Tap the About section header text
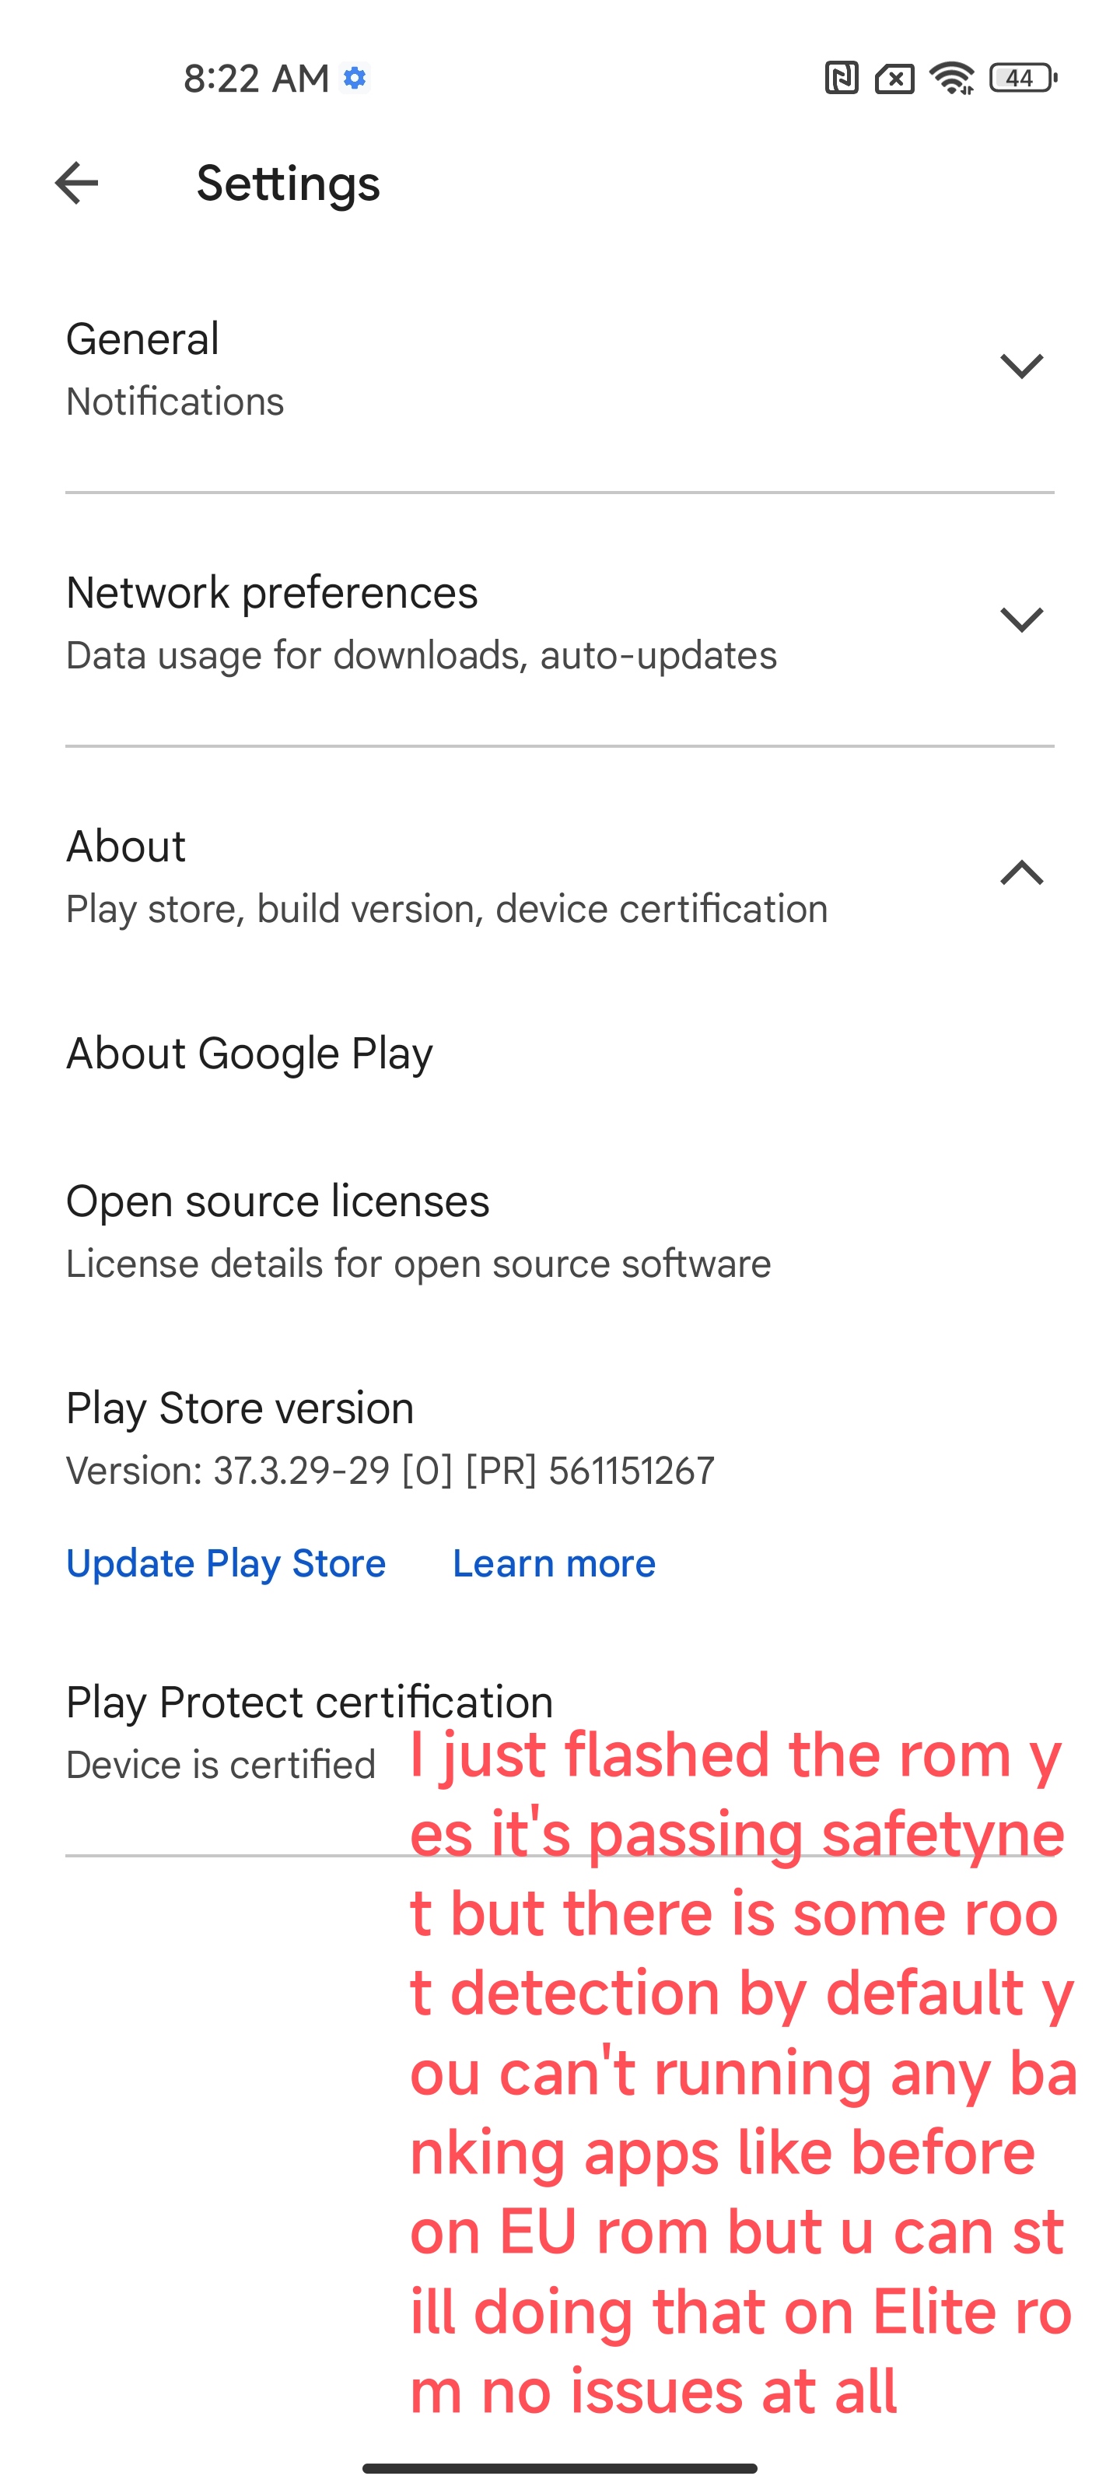The width and height of the screenshot is (1120, 2490). (126, 846)
